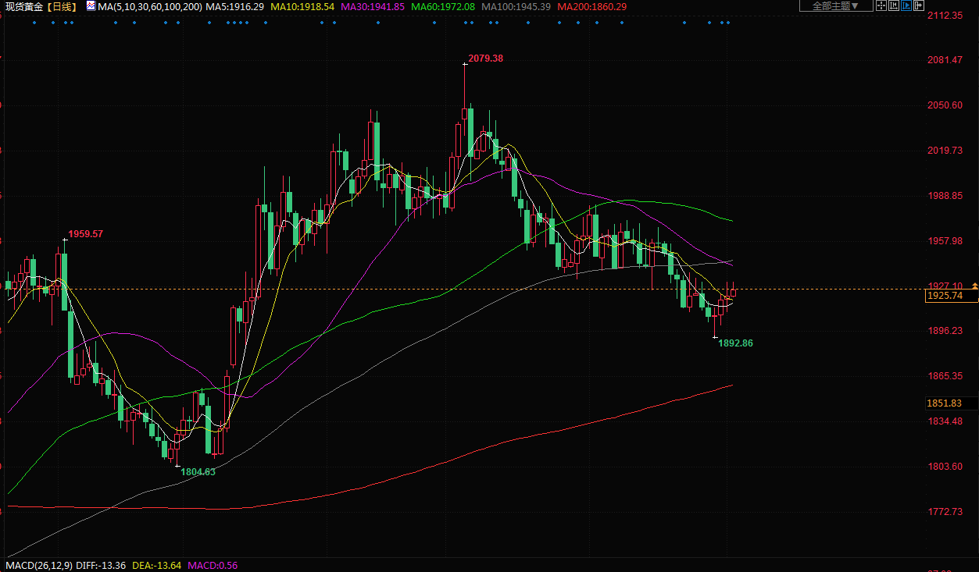Click the yellow MA10 legend label
Image resolution: width=979 pixels, height=572 pixels.
point(302,6)
